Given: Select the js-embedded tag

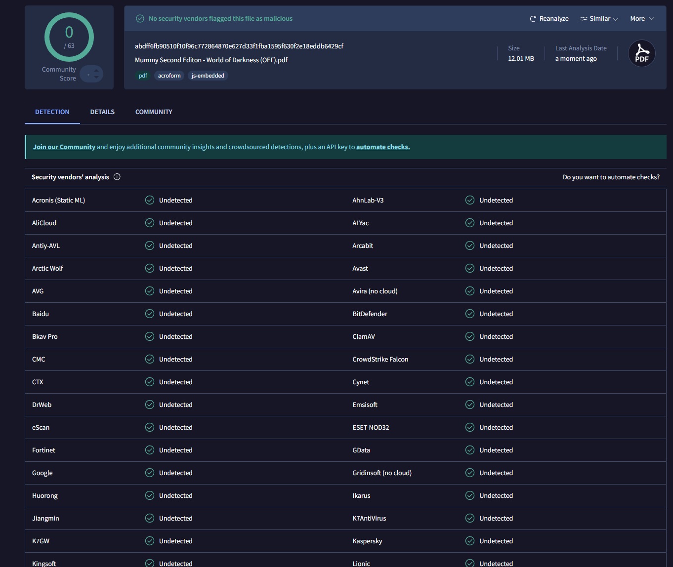Looking at the screenshot, I should (208, 76).
